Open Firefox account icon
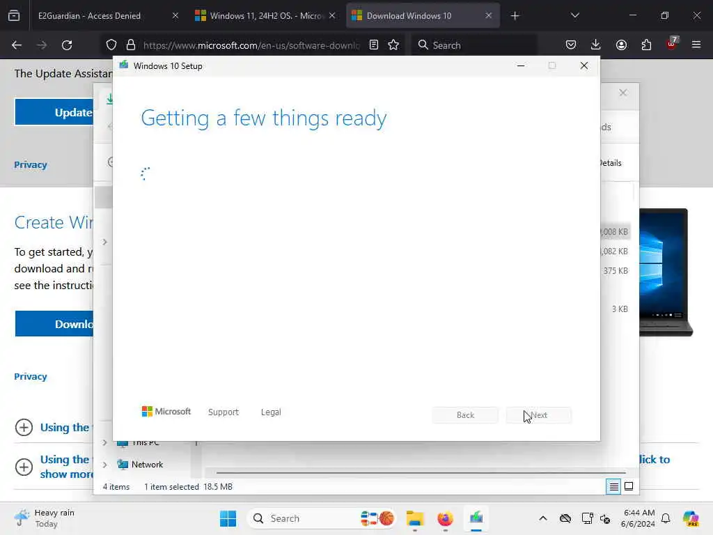 (621, 45)
